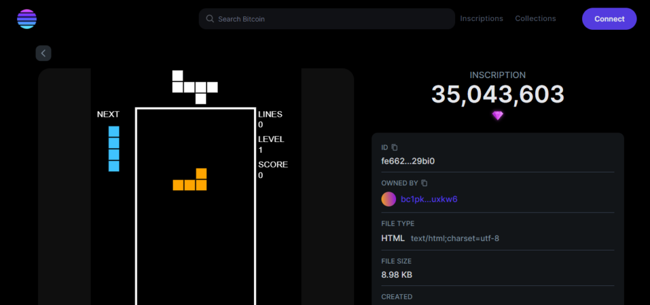Click an empty area inside the Tetris board
This screenshot has height=305, width=650.
(x=196, y=254)
